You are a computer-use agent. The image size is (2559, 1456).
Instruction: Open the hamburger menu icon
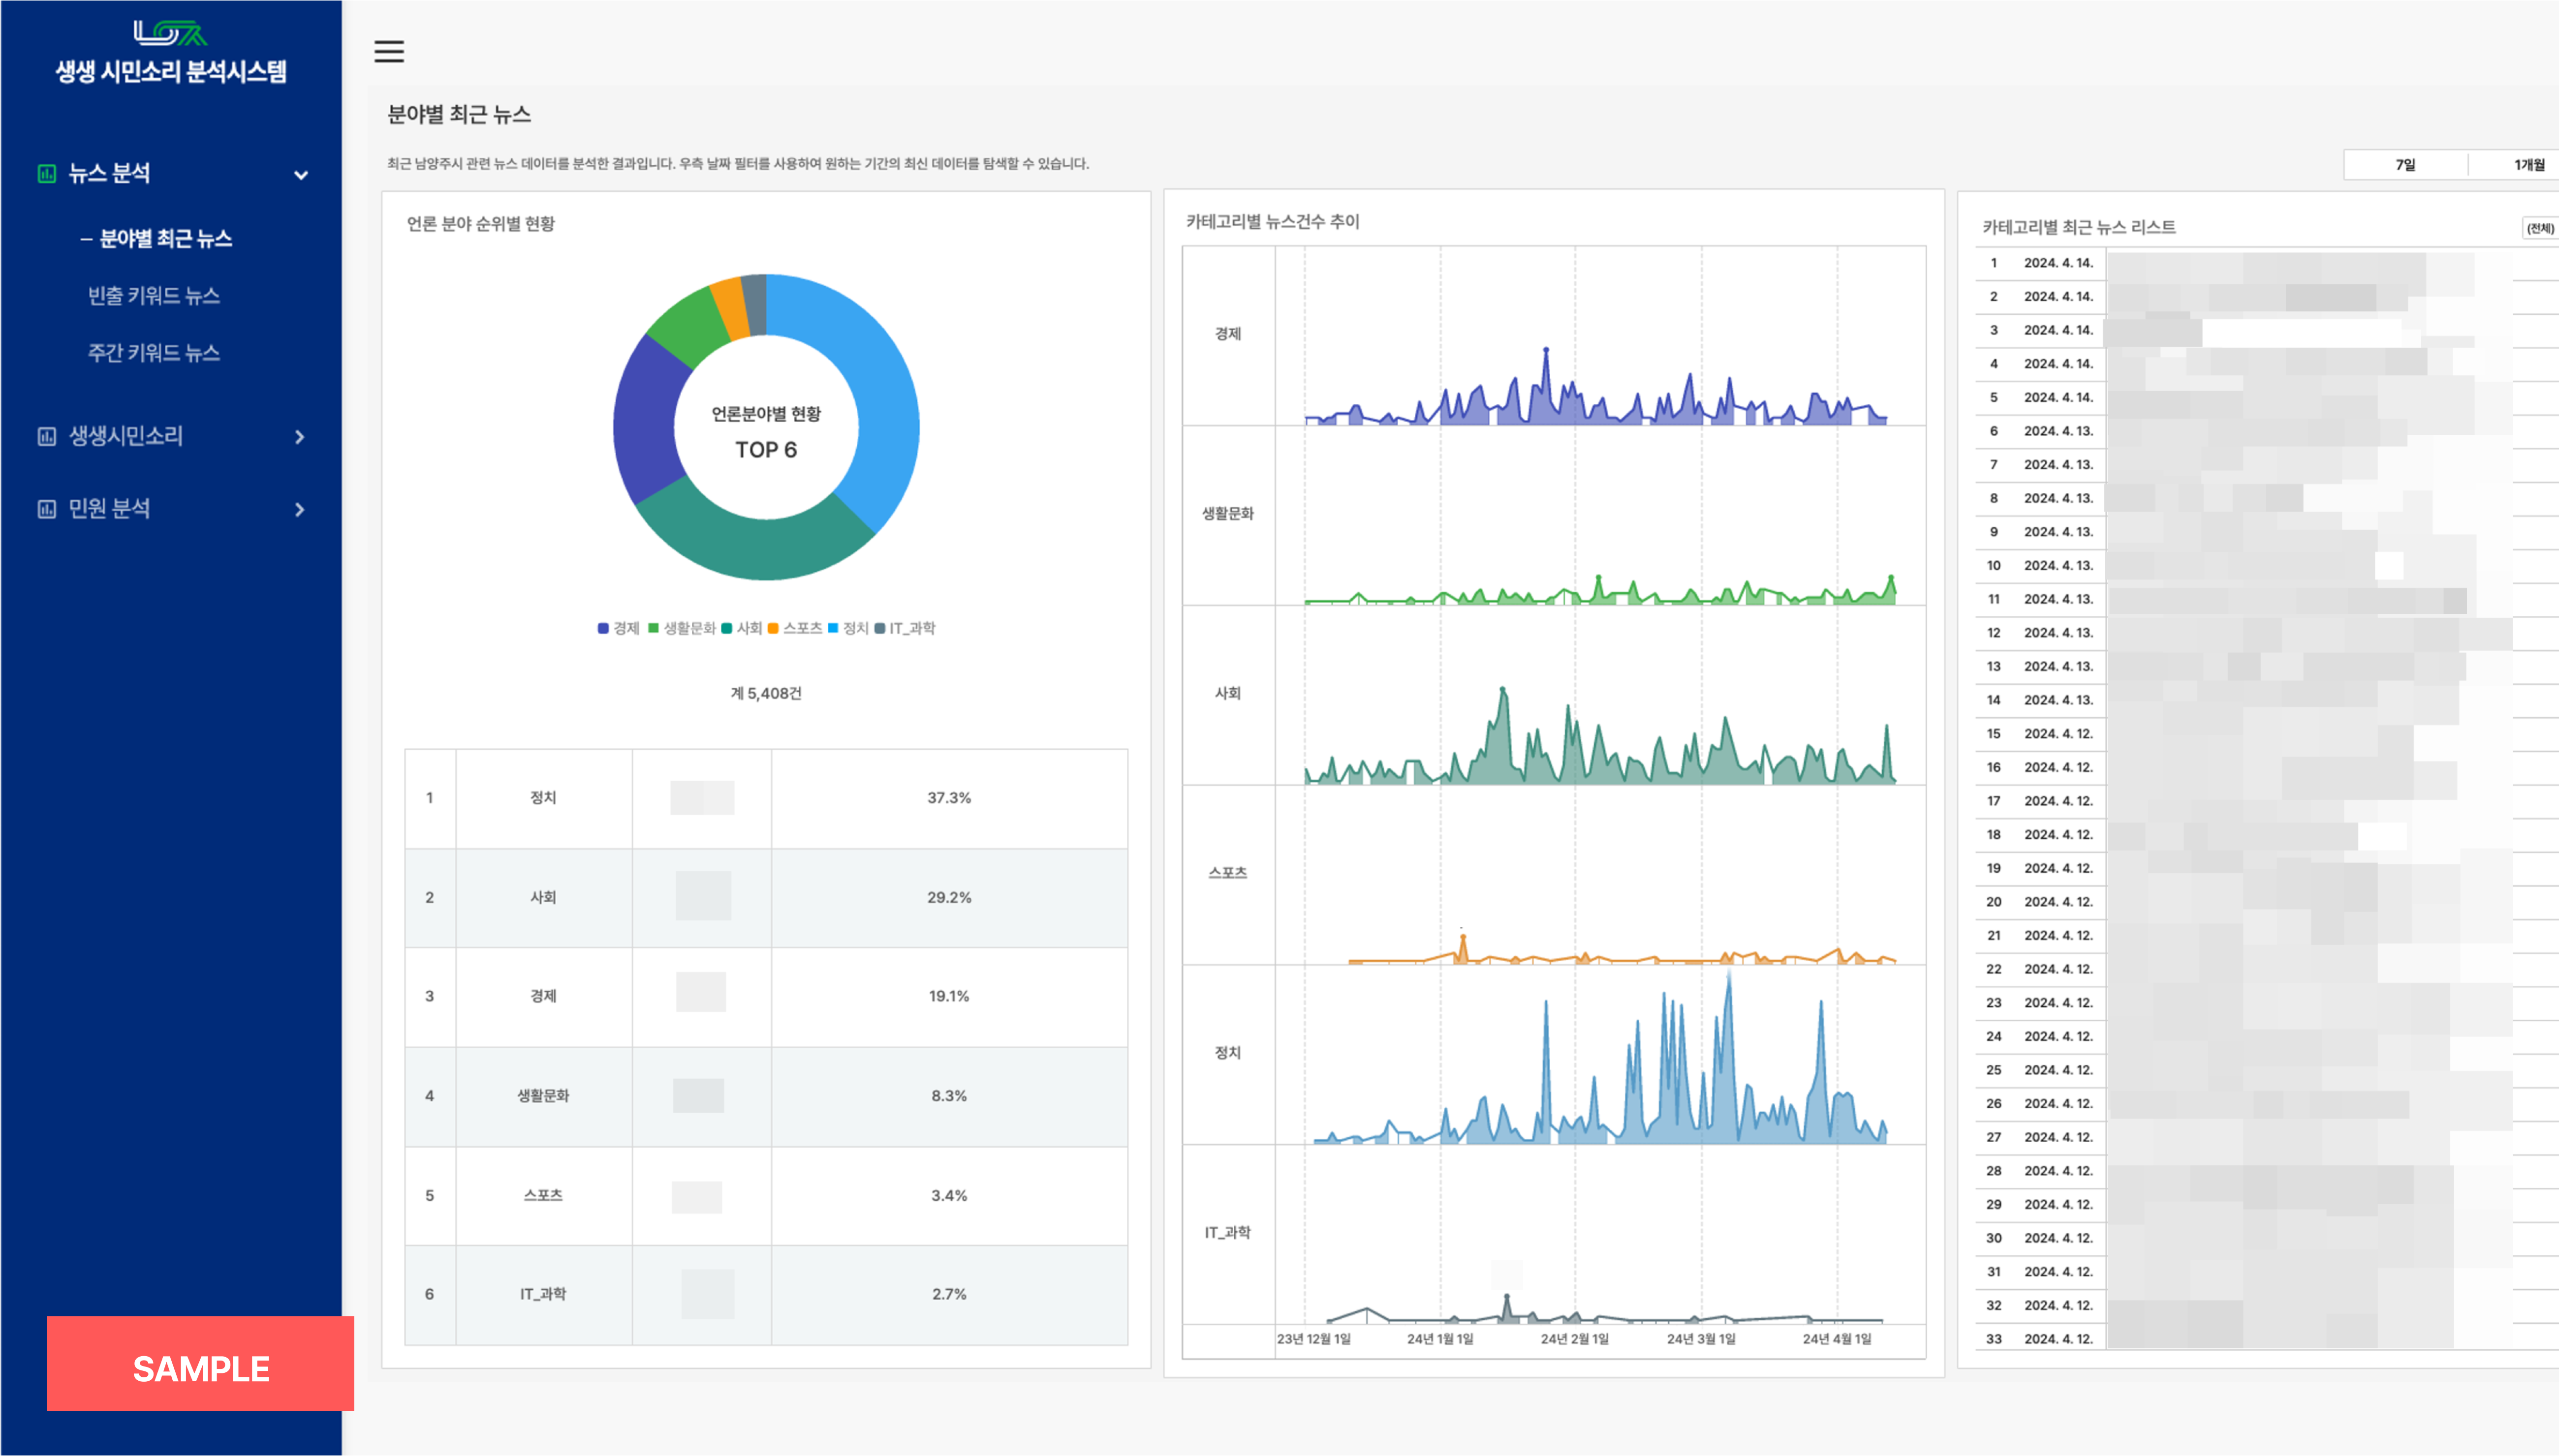point(389,51)
